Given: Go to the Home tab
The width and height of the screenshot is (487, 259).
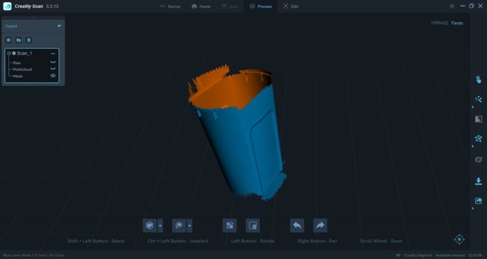Looking at the screenshot, I should tap(201, 6).
